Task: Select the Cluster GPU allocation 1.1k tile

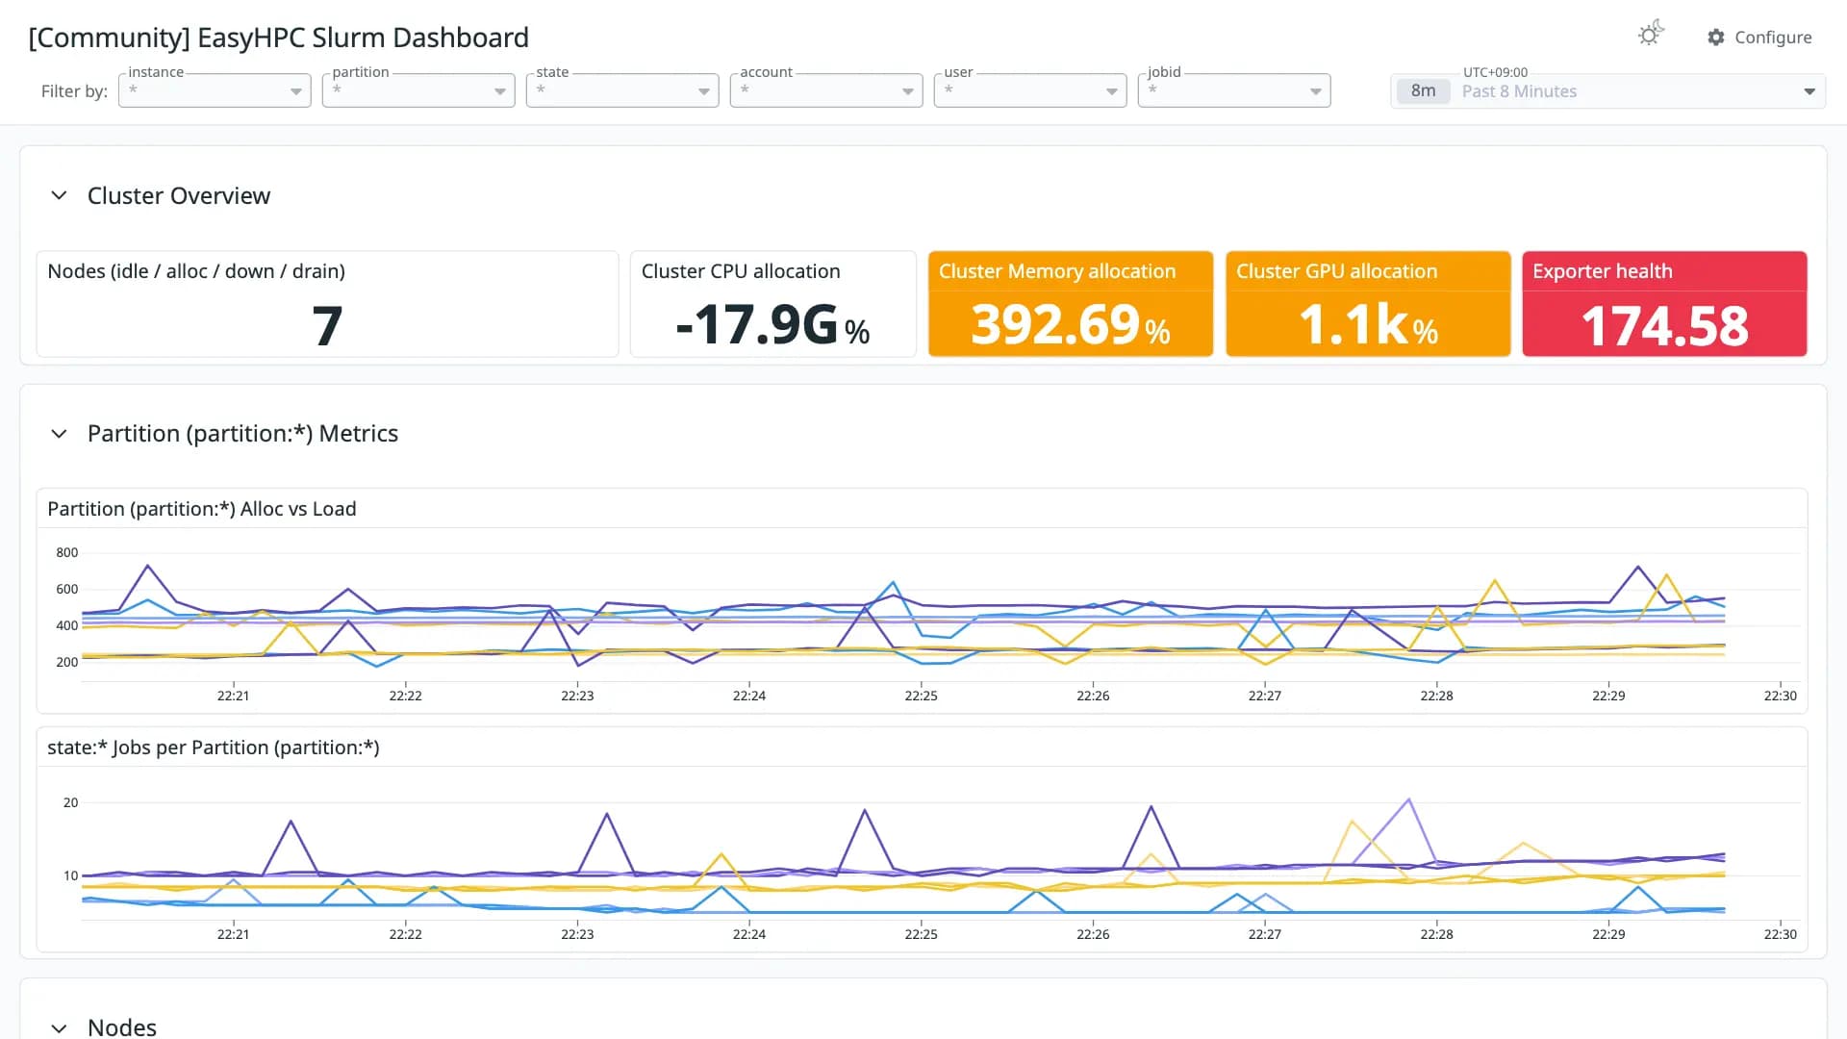Action: click(1368, 304)
